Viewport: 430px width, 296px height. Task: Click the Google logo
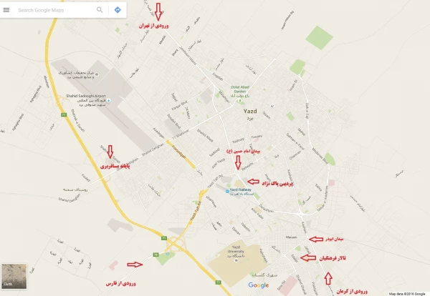click(258, 285)
